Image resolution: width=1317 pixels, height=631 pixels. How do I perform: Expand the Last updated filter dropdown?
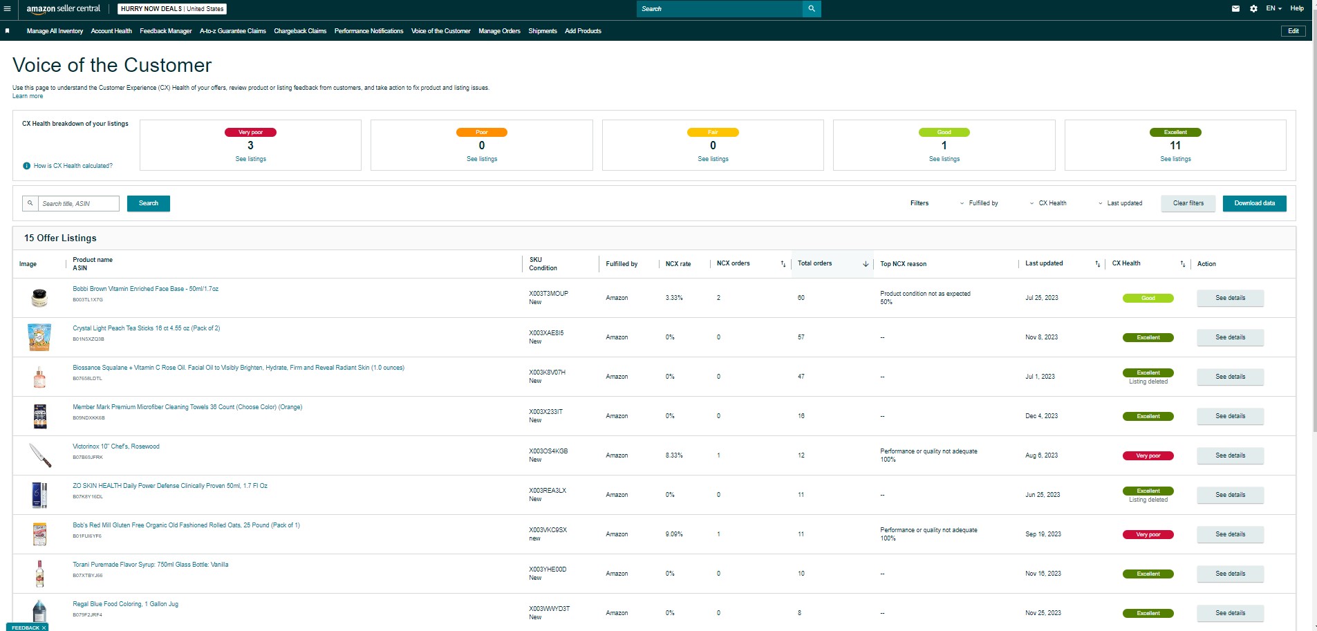click(1120, 203)
